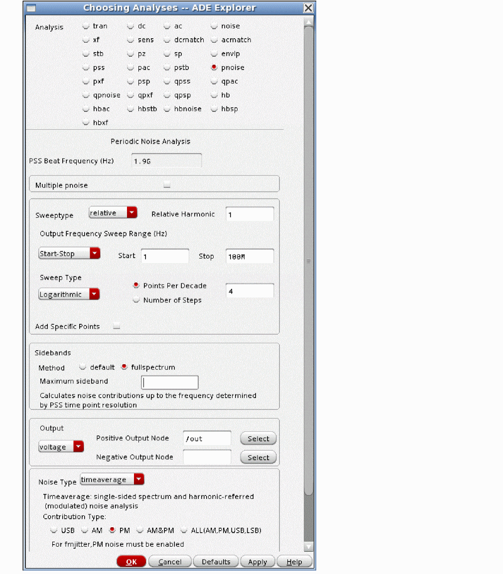
Task: Select Number of Steps option
Action: point(136,300)
